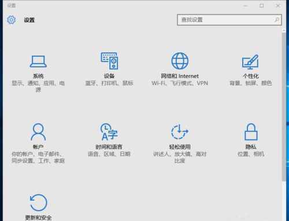The height and width of the screenshot is (221, 289).
Task: Click the 网络和 Internet label text
Action: point(180,76)
